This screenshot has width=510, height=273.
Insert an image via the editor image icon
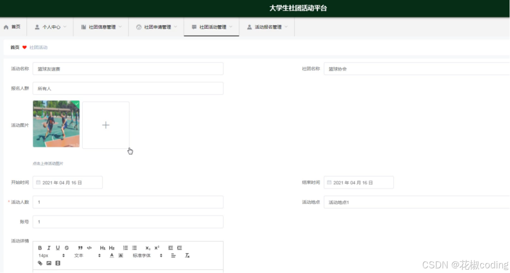[49, 263]
